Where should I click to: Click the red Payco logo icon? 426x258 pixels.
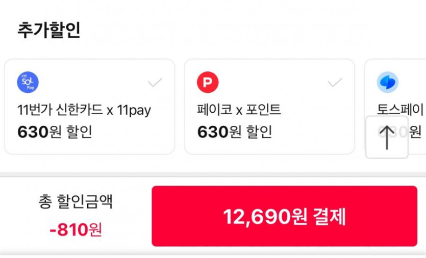(208, 83)
